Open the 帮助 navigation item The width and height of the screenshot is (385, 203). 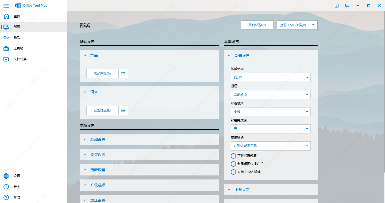[x=33, y=197]
